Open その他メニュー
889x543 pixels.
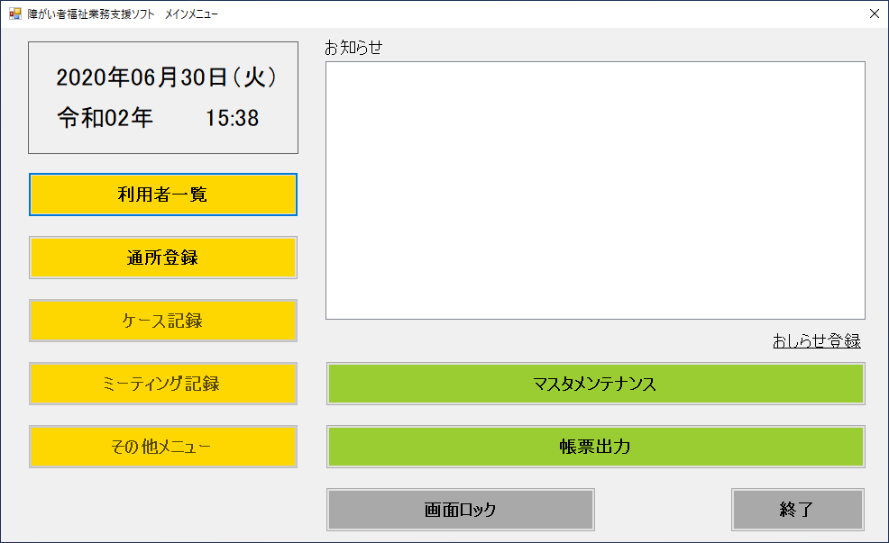click(x=163, y=447)
